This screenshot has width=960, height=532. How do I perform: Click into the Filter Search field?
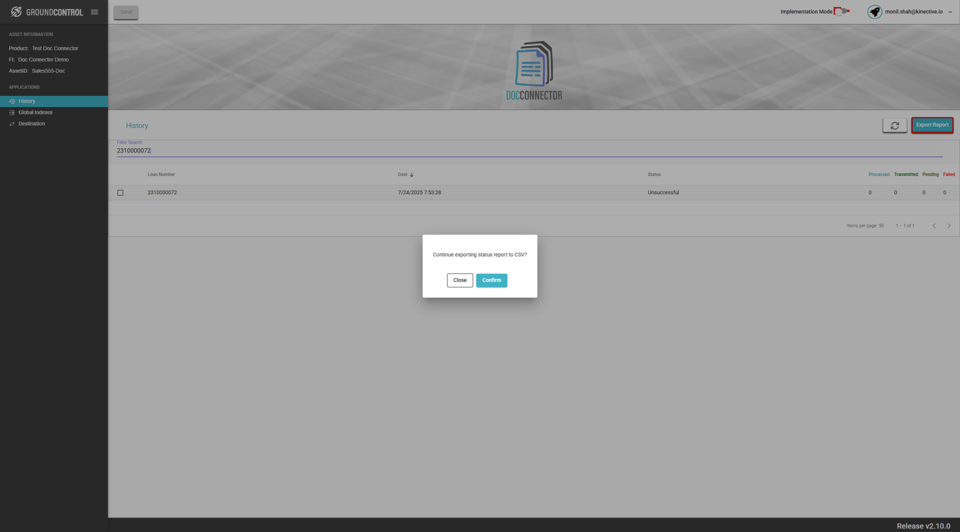(x=529, y=150)
